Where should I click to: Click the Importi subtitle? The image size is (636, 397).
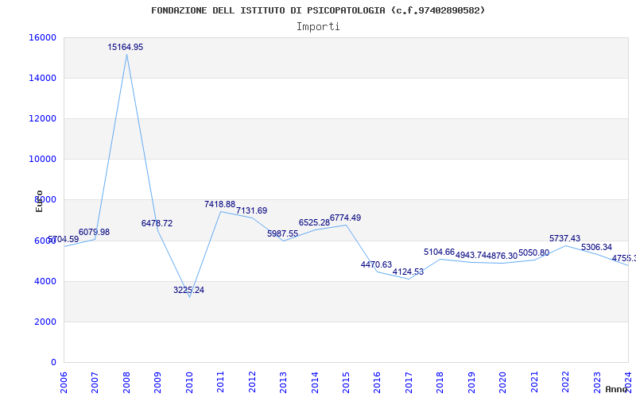[x=318, y=27]
